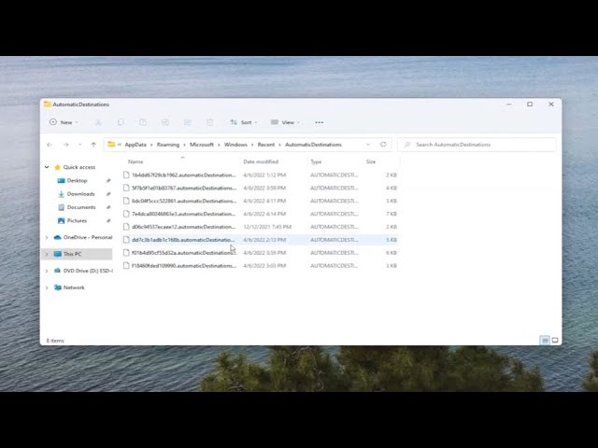Go up one folder level arrow

pyautogui.click(x=93, y=145)
